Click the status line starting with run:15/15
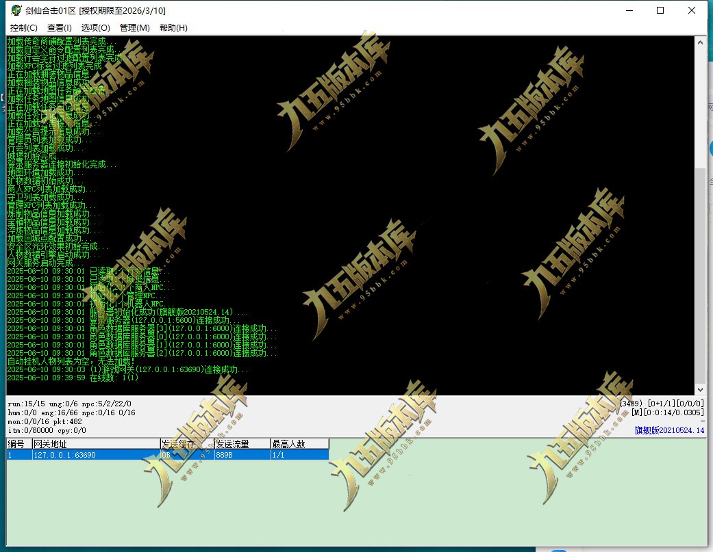Screen dimensions: 713x552 point(70,404)
